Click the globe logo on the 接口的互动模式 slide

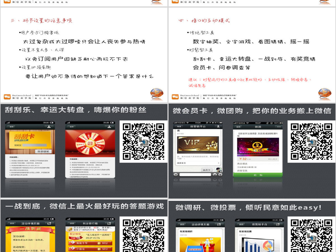[x=325, y=94]
